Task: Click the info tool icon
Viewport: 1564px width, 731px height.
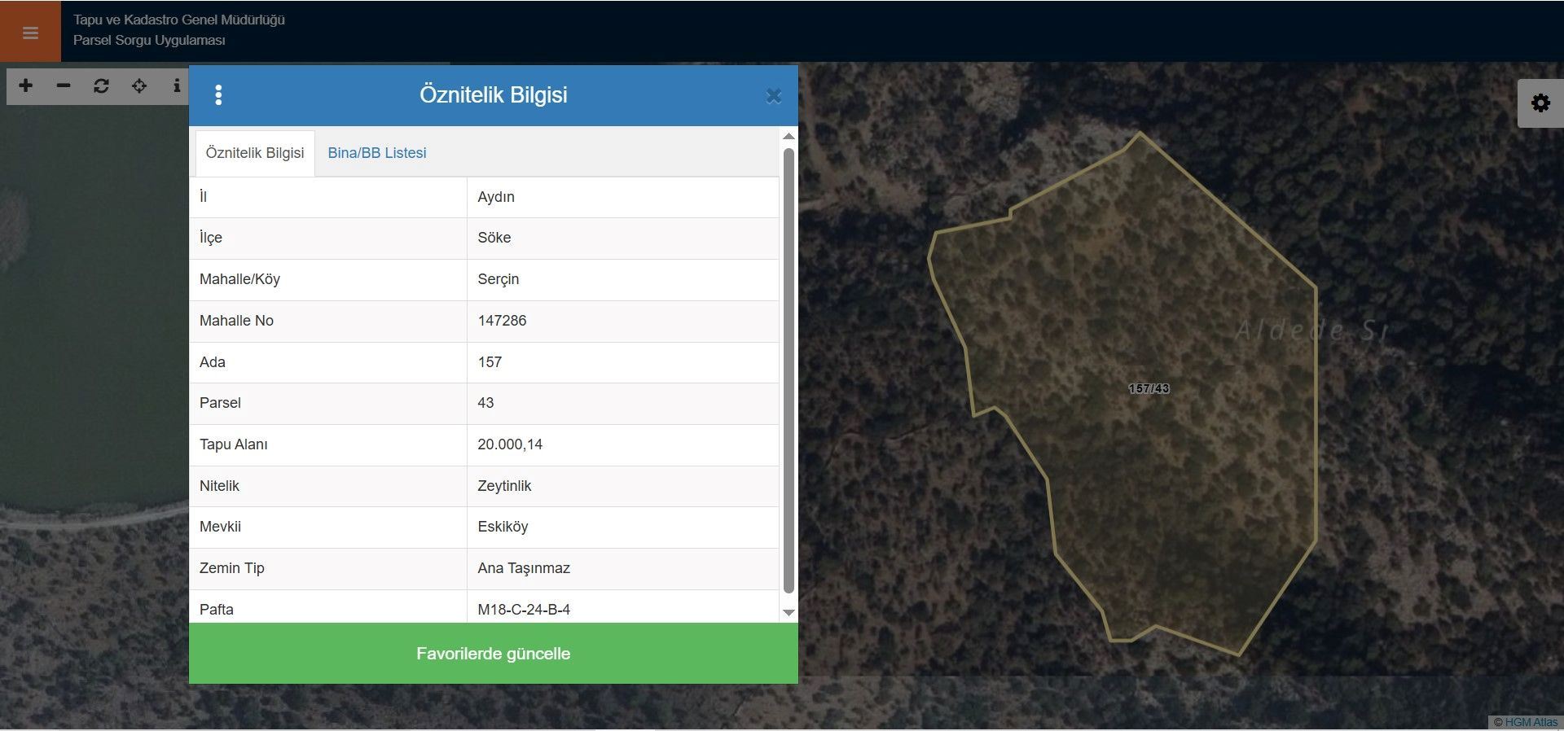Action: [177, 85]
